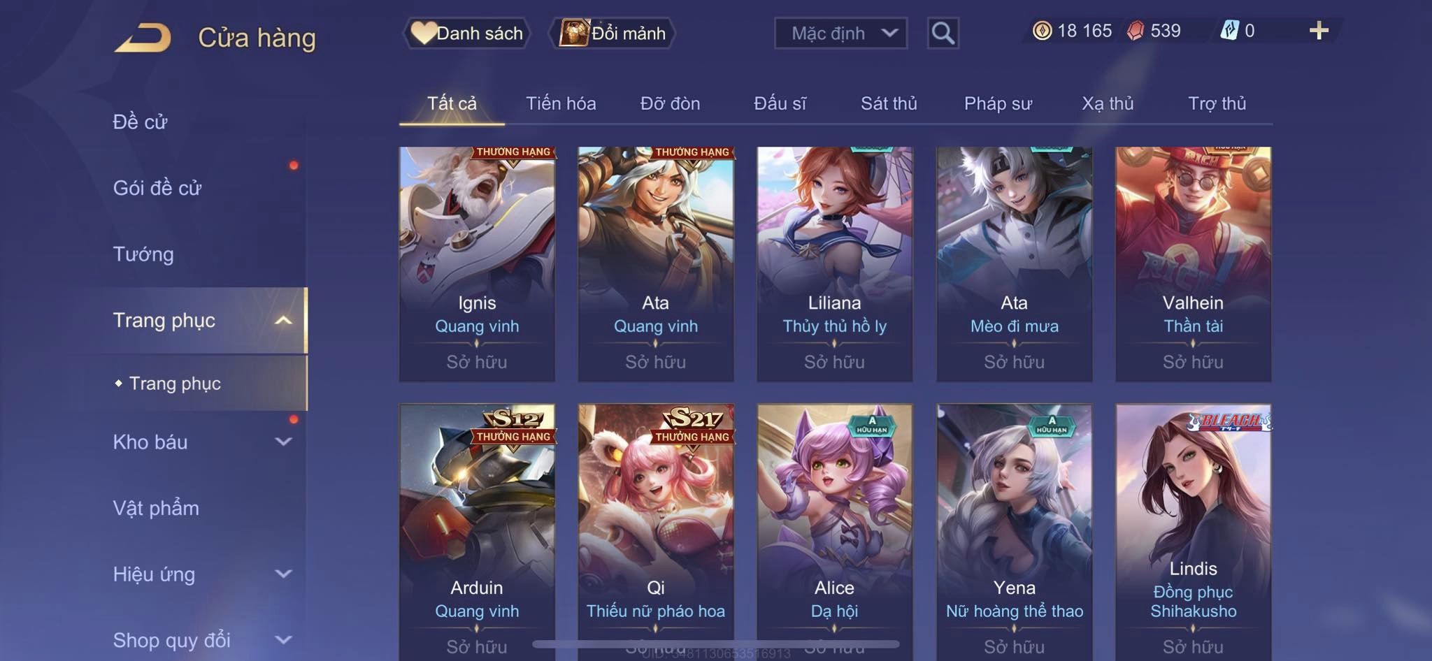
Task: Select the Tiến hóa filter tab
Action: point(561,103)
